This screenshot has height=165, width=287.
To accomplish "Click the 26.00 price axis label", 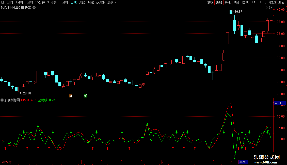I will [281, 94].
